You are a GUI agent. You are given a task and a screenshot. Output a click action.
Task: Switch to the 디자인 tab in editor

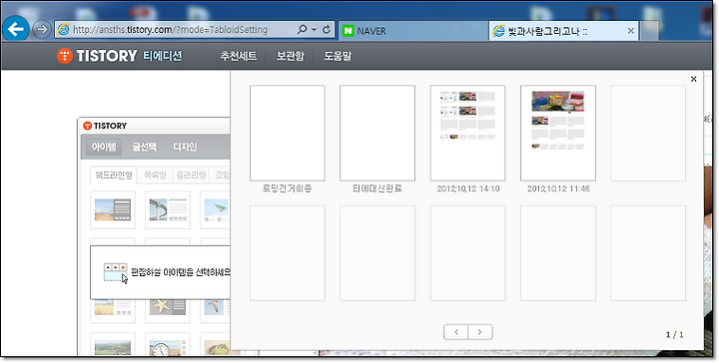coord(185,147)
